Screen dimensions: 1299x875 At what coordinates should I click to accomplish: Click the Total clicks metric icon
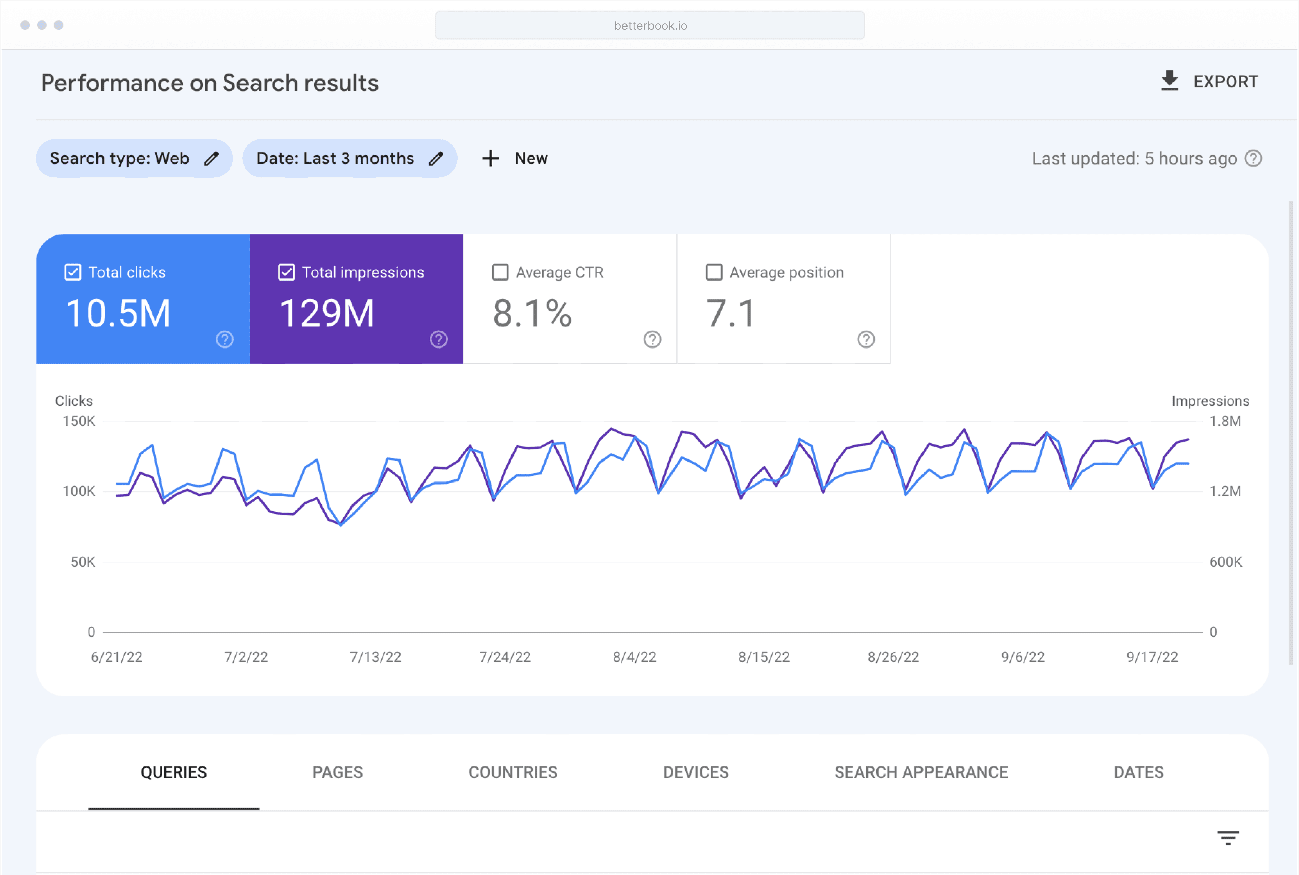73,271
